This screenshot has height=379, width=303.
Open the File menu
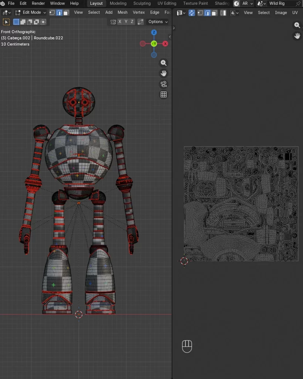(11, 3)
